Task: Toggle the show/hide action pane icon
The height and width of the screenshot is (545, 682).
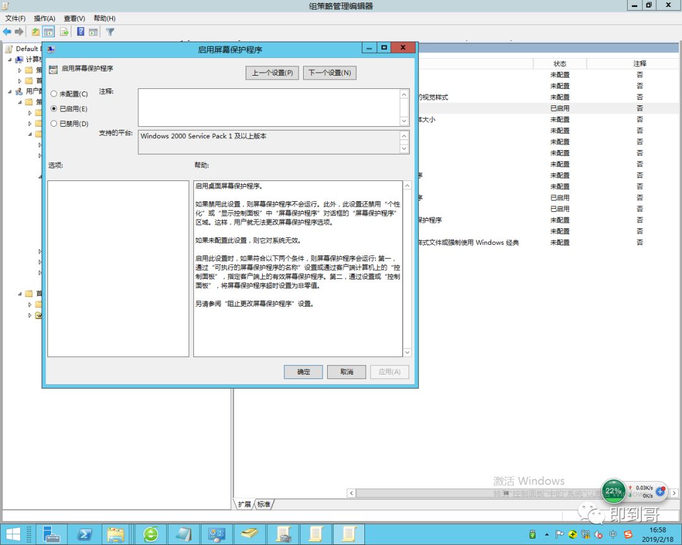Action: (x=93, y=32)
